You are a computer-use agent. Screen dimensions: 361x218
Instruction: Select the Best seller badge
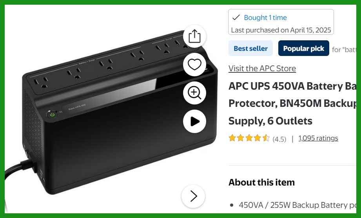pos(250,48)
